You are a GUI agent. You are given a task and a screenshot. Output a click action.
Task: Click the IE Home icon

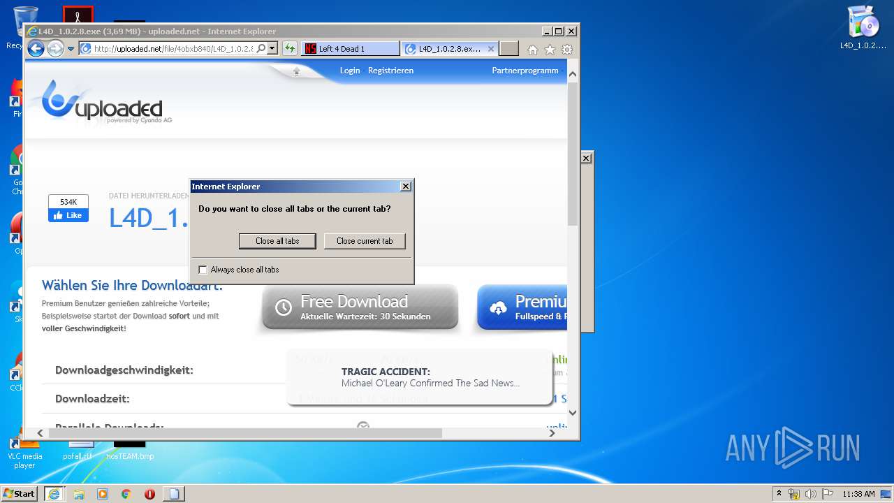[x=533, y=50]
